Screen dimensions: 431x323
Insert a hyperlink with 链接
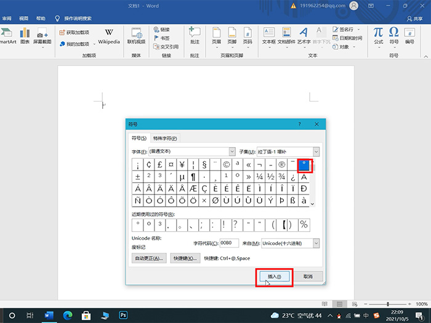tap(161, 30)
